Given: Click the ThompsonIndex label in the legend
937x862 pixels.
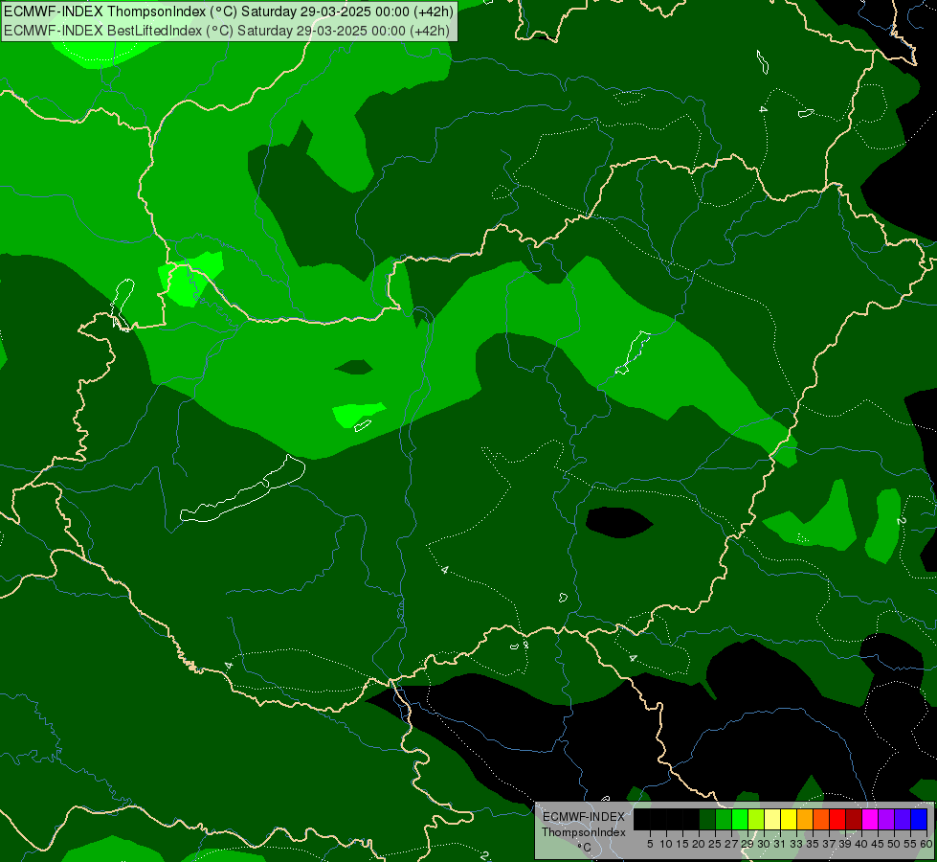Looking at the screenshot, I should pyautogui.click(x=584, y=832).
